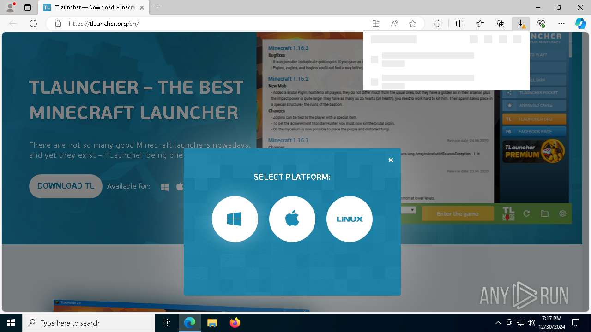The width and height of the screenshot is (591, 332).
Task: Close the TLauncher tab
Action: click(x=142, y=7)
